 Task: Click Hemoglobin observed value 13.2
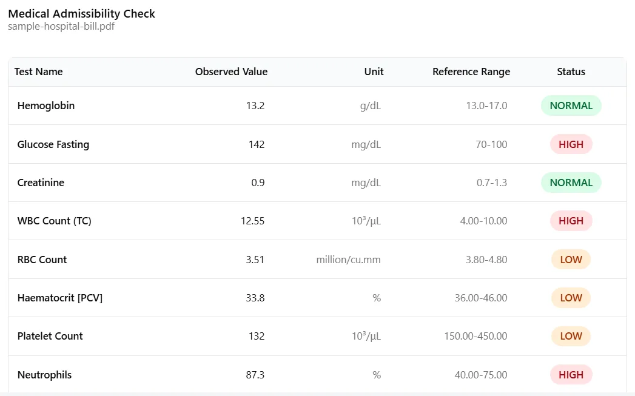click(255, 106)
